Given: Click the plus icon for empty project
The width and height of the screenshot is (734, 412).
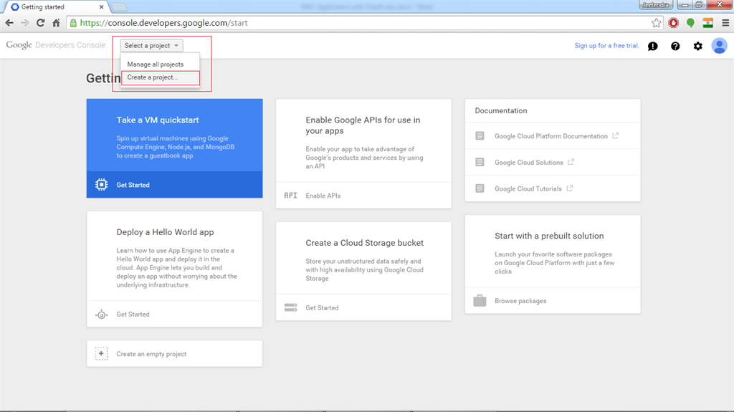Looking at the screenshot, I should [102, 353].
